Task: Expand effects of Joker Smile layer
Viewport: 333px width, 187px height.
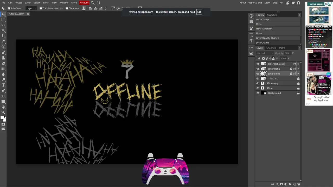Action: tap(298, 74)
